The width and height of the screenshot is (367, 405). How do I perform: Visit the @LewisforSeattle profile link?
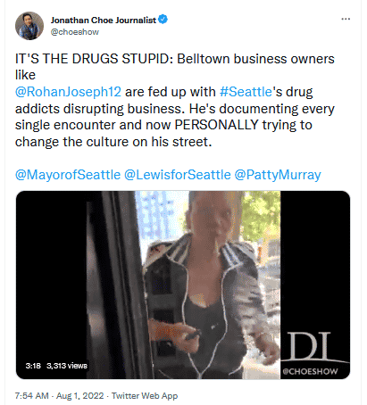coord(178,175)
